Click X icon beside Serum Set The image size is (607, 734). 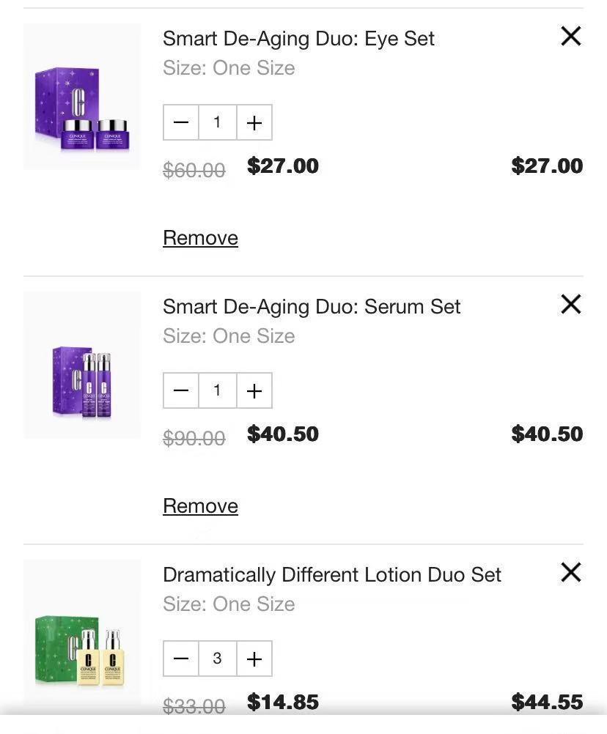pos(570,304)
